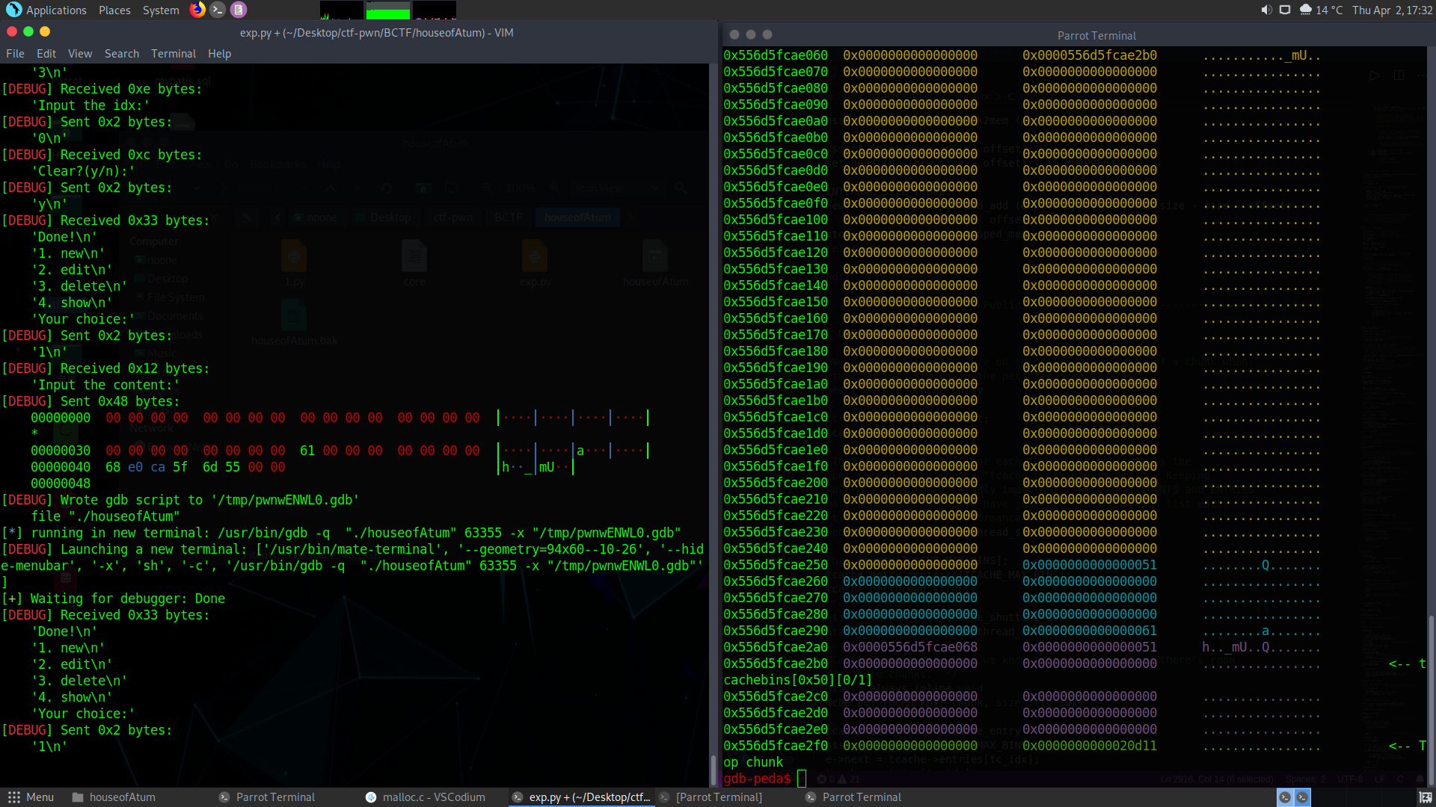Open the purple notes launcher icon
Viewport: 1436px width, 807px height.
[x=239, y=10]
